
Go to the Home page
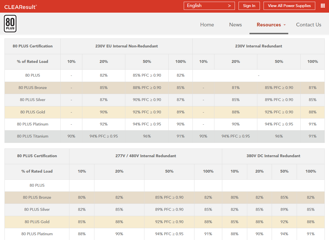(x=207, y=25)
